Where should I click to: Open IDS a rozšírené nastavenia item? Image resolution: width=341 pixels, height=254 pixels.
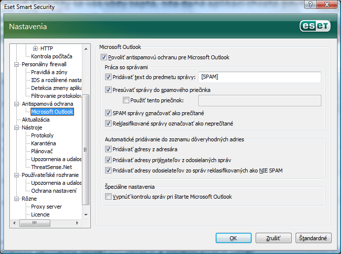click(x=56, y=80)
